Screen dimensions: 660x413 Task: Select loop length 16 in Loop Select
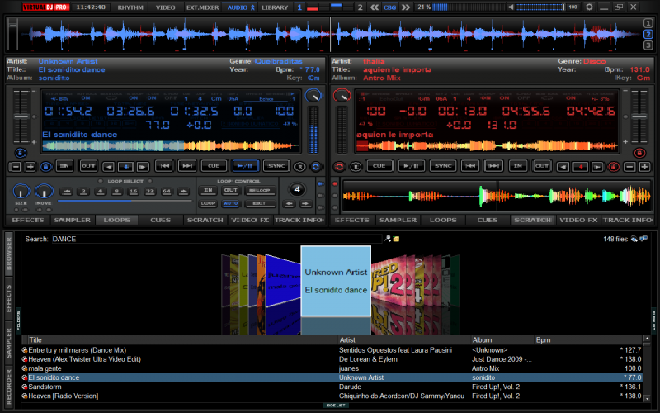(x=134, y=192)
